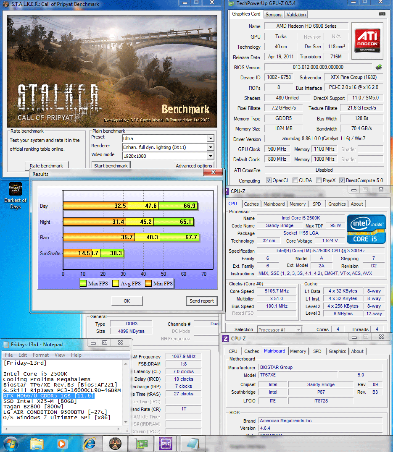Screen dimensions: 393x452
Task: Switch to GPU-Z taskbar icon
Action: (141, 444)
